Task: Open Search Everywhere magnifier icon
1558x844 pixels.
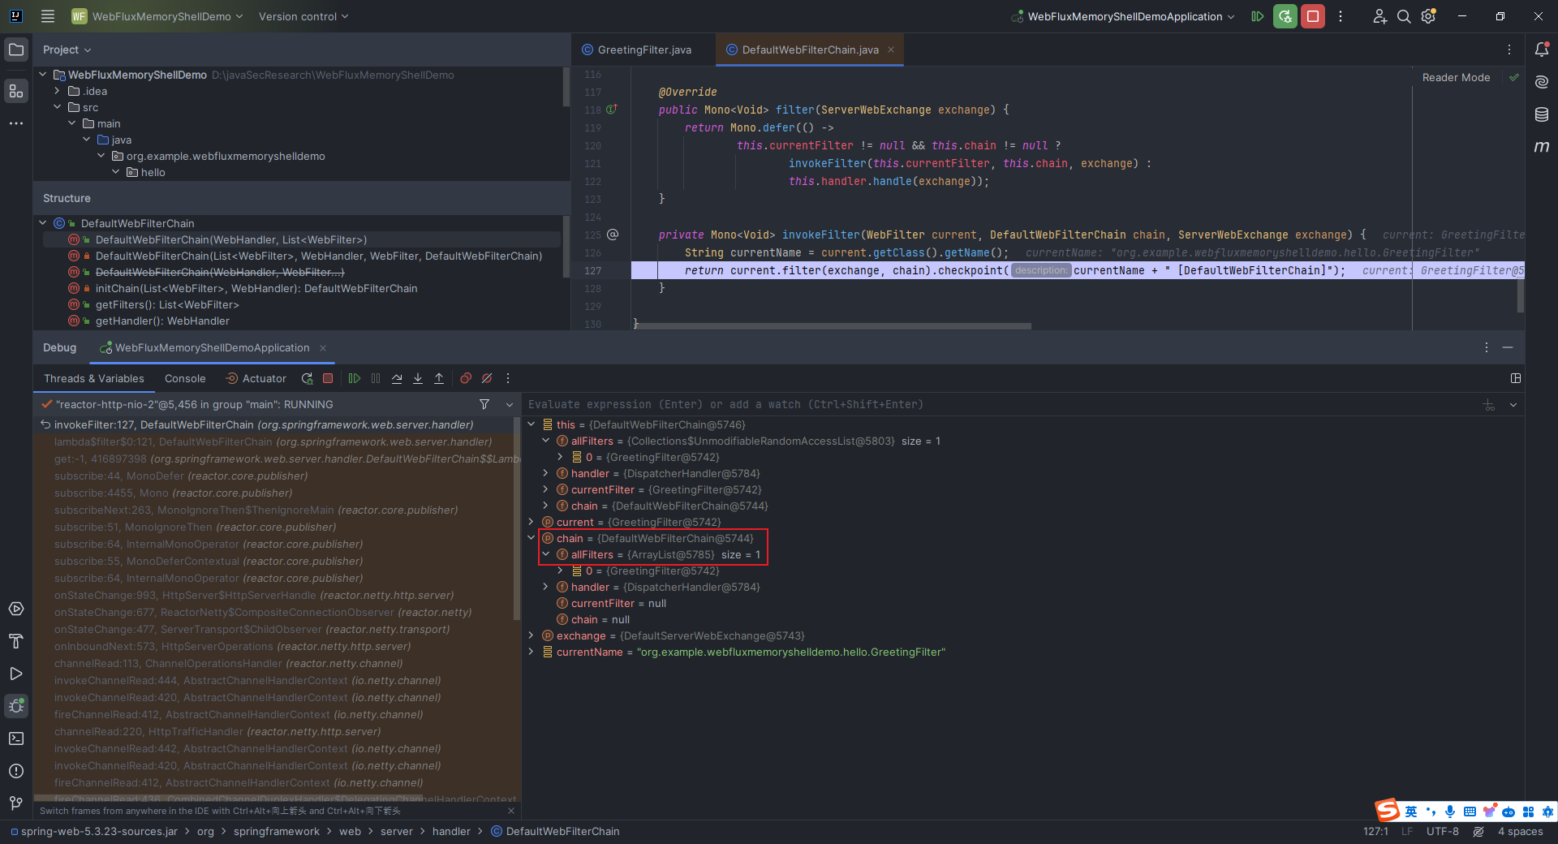Action: click(x=1404, y=16)
